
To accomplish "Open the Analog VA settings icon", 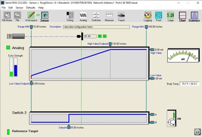I will (x=83, y=15).
